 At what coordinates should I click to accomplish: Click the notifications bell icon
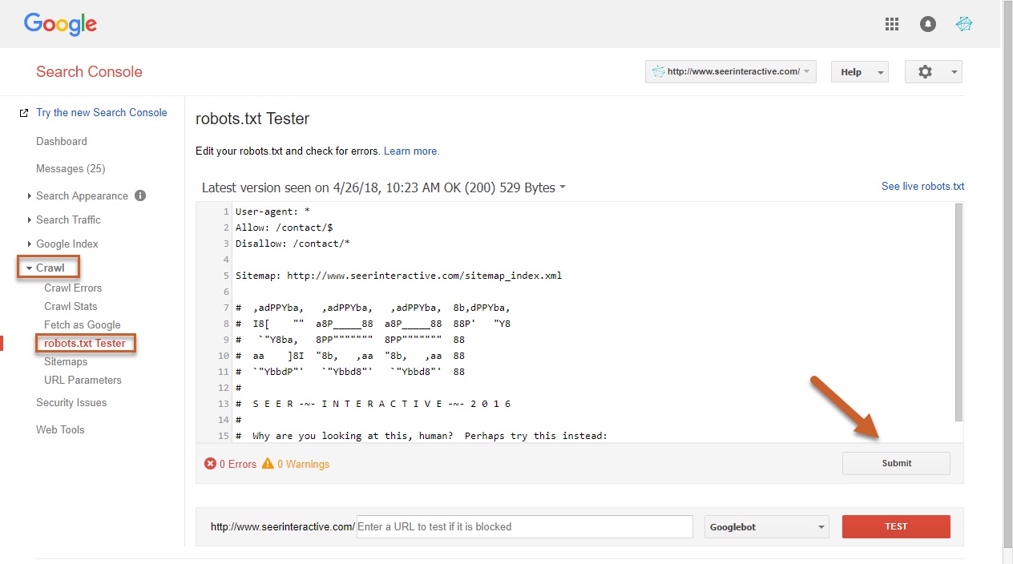(928, 24)
